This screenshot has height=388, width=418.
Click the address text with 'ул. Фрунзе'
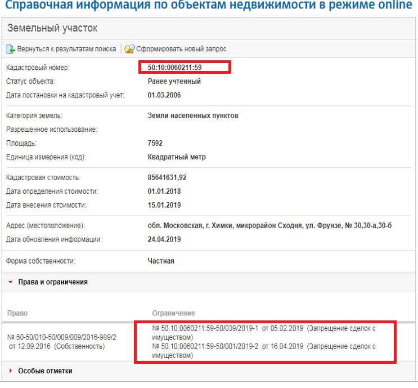[269, 226]
